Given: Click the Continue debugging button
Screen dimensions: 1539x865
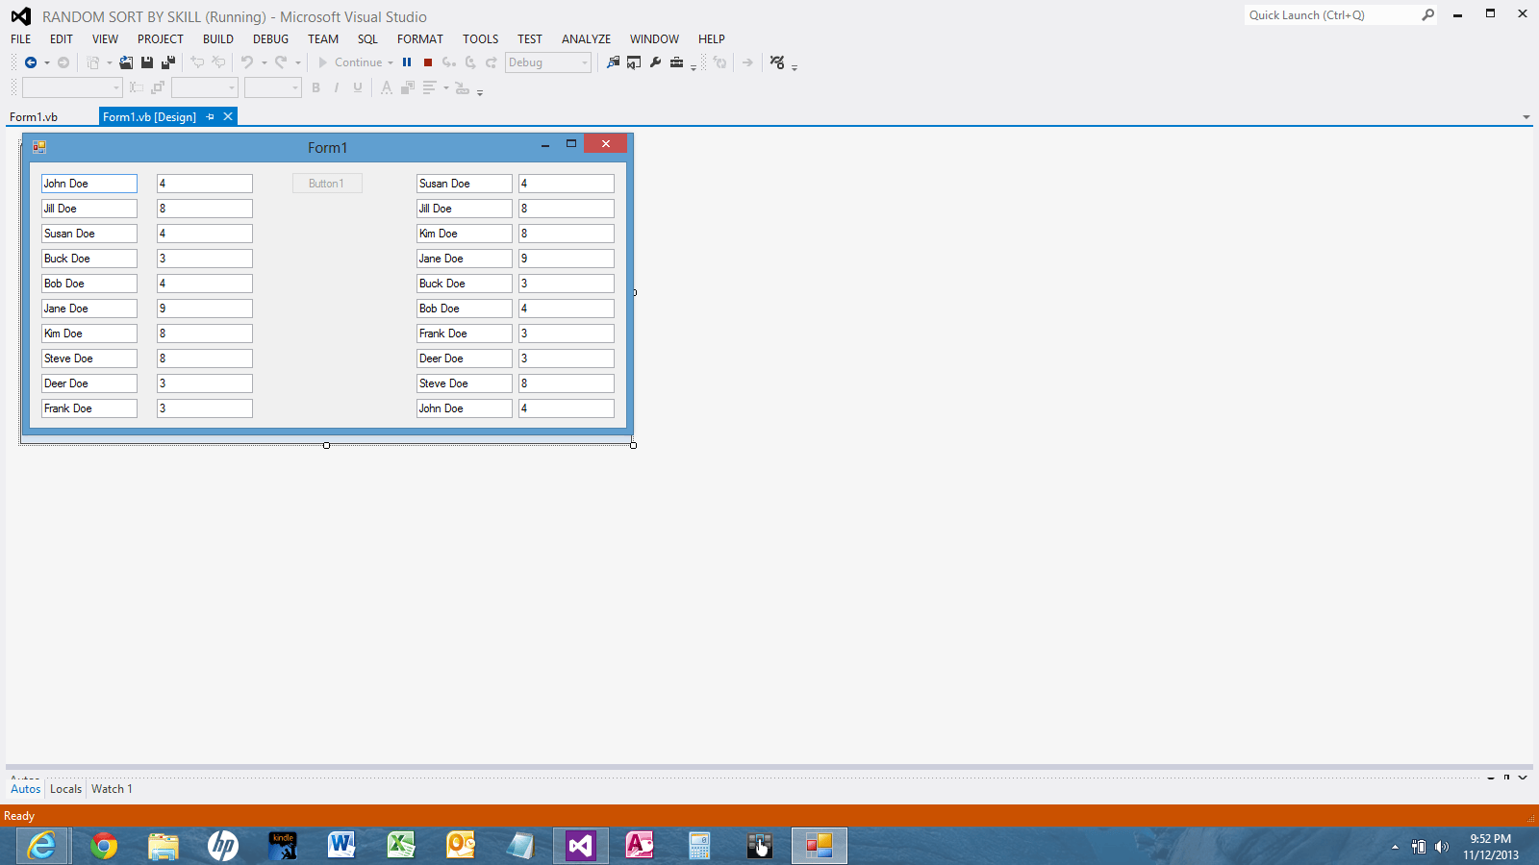Looking at the screenshot, I should [x=350, y=62].
